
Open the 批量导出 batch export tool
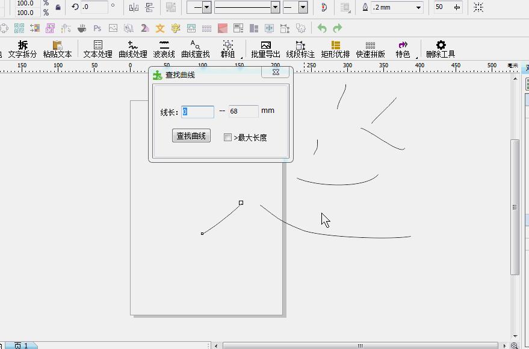(266, 48)
